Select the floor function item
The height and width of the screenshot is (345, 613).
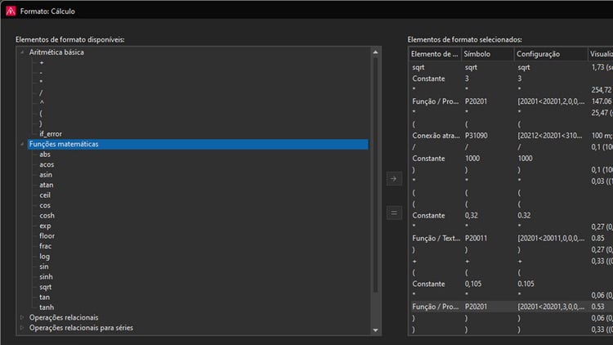click(x=47, y=236)
